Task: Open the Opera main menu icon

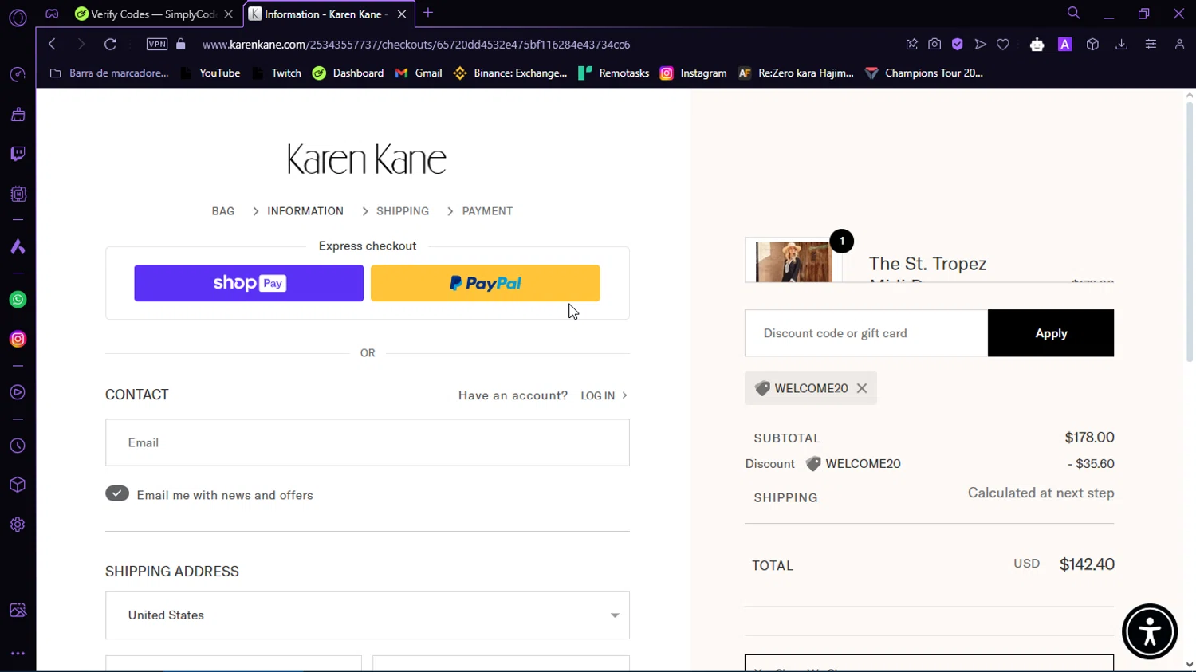Action: pos(18,17)
